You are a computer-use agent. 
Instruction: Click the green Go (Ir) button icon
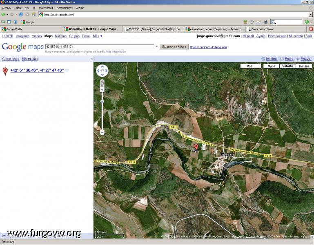307,22
